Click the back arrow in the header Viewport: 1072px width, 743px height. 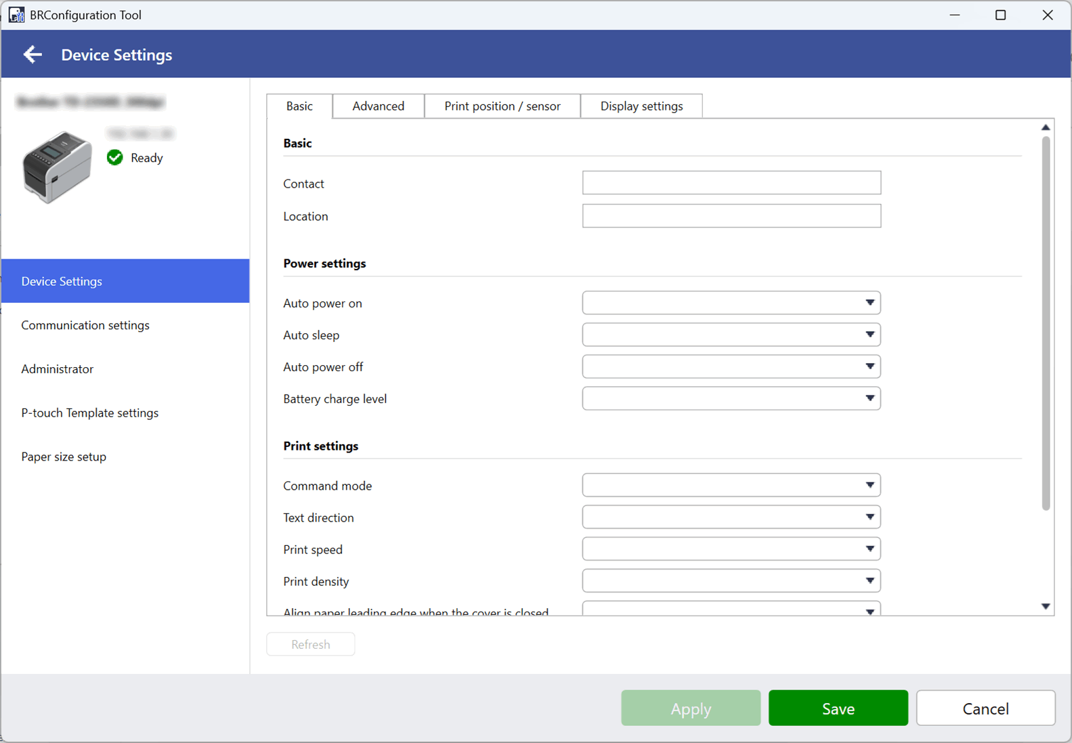point(32,55)
